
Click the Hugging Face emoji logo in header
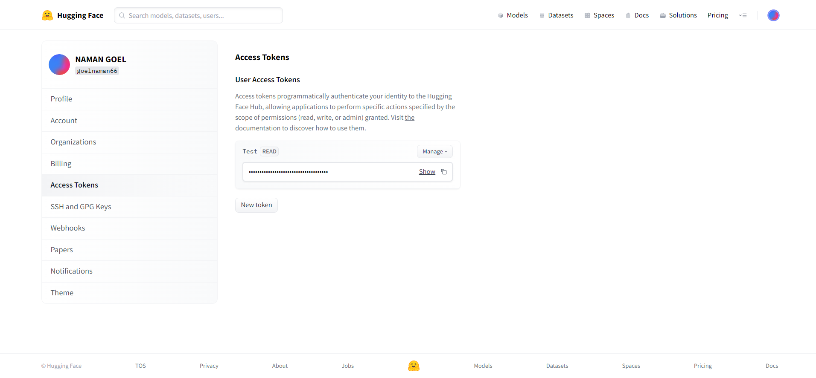click(47, 15)
